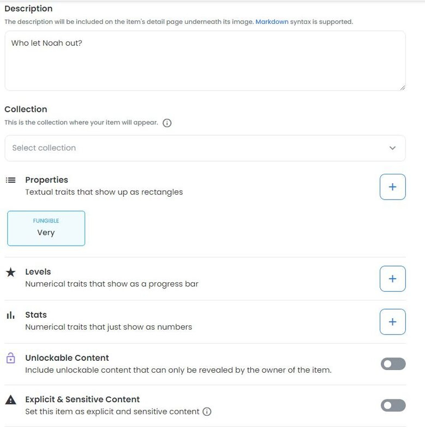Click inside the description text area
Viewport: 425px width, 436px height.
point(205,60)
